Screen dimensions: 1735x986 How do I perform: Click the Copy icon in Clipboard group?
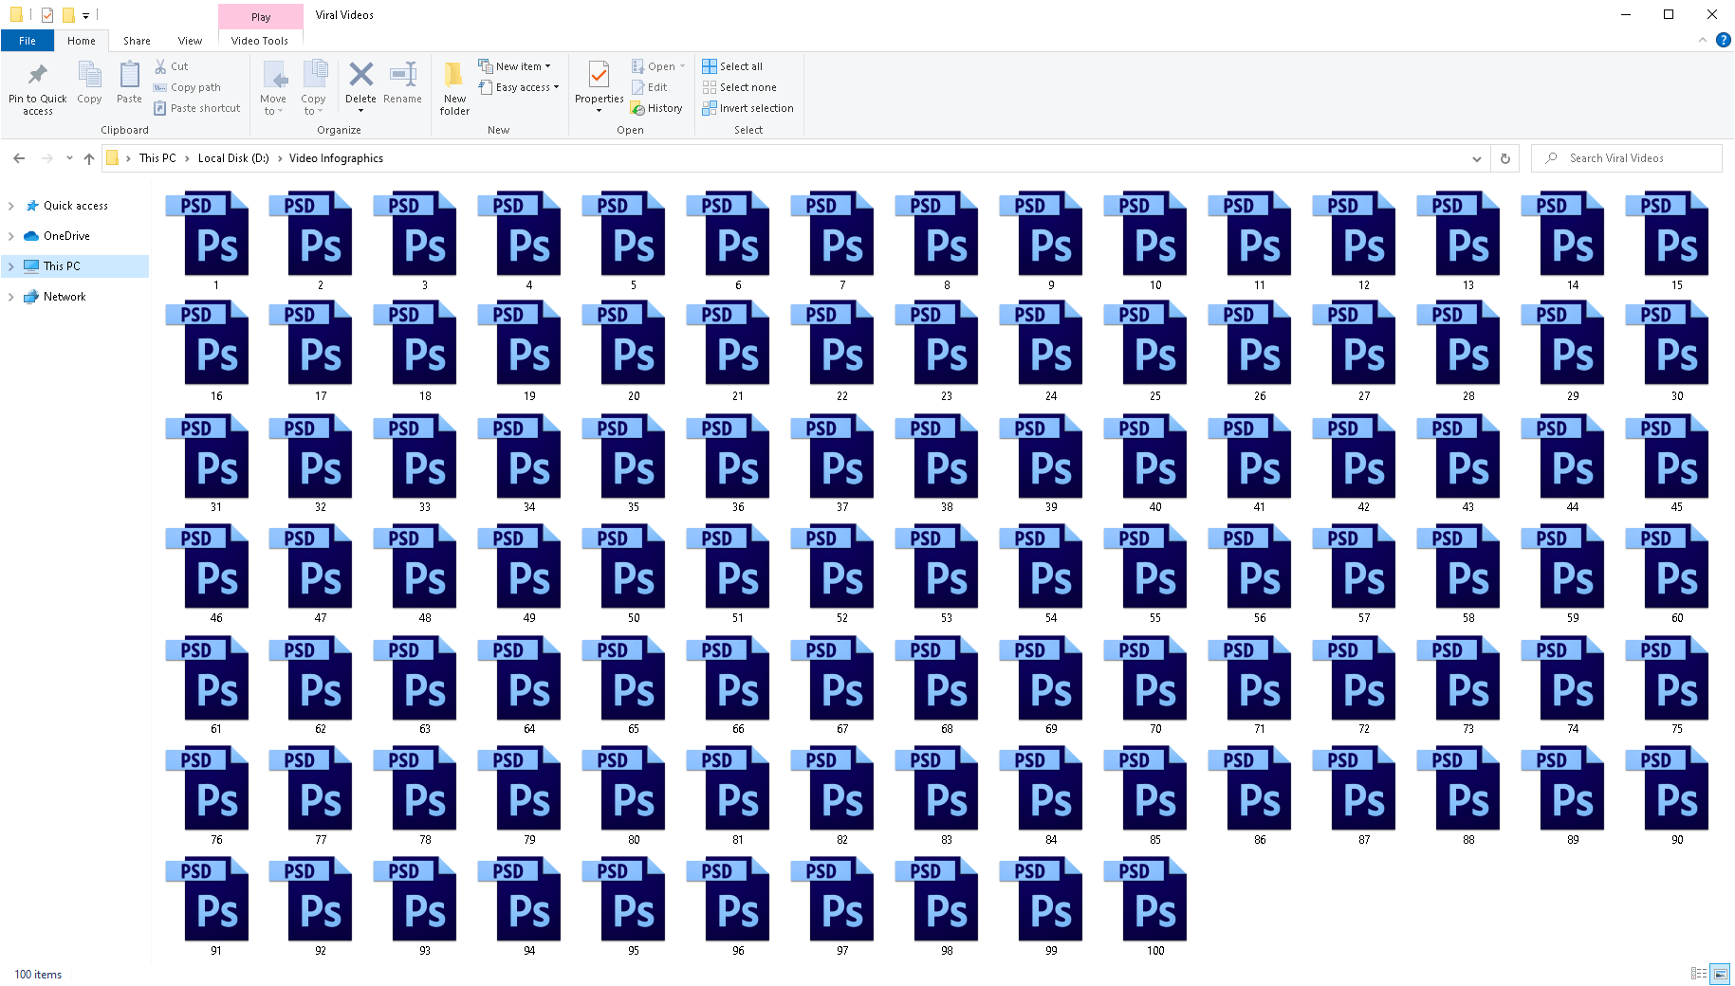tap(89, 75)
